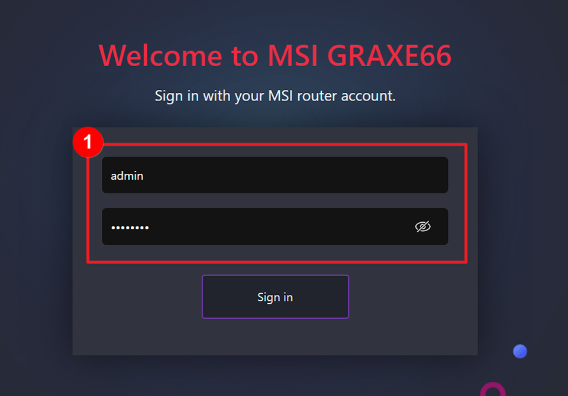Screen dimensions: 568x396
Task: Focus the username field containing admin
Action: [x=275, y=175]
